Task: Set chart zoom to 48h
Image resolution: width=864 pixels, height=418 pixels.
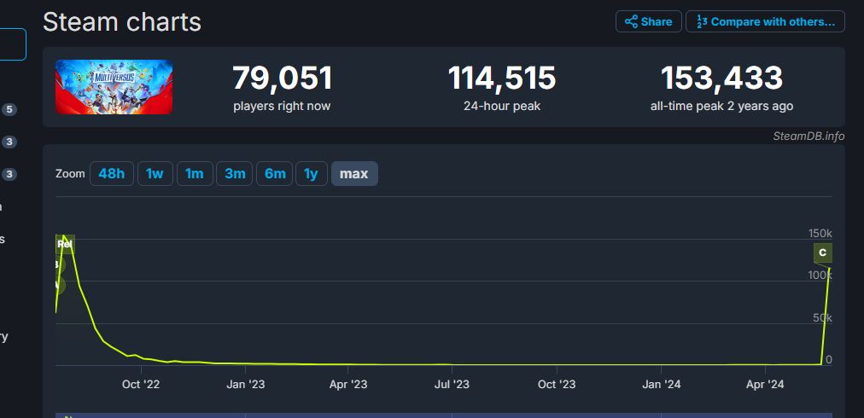Action: (111, 174)
